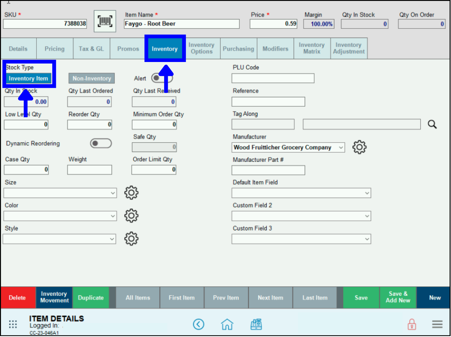This screenshot has width=451, height=337.
Task: Enable the Alert toggle
Action: point(162,78)
